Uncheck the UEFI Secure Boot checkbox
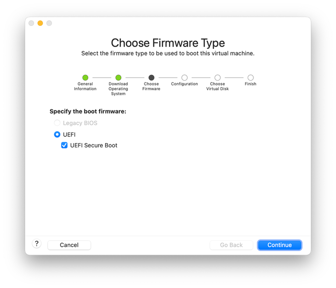This screenshot has width=336, height=288. 64,145
